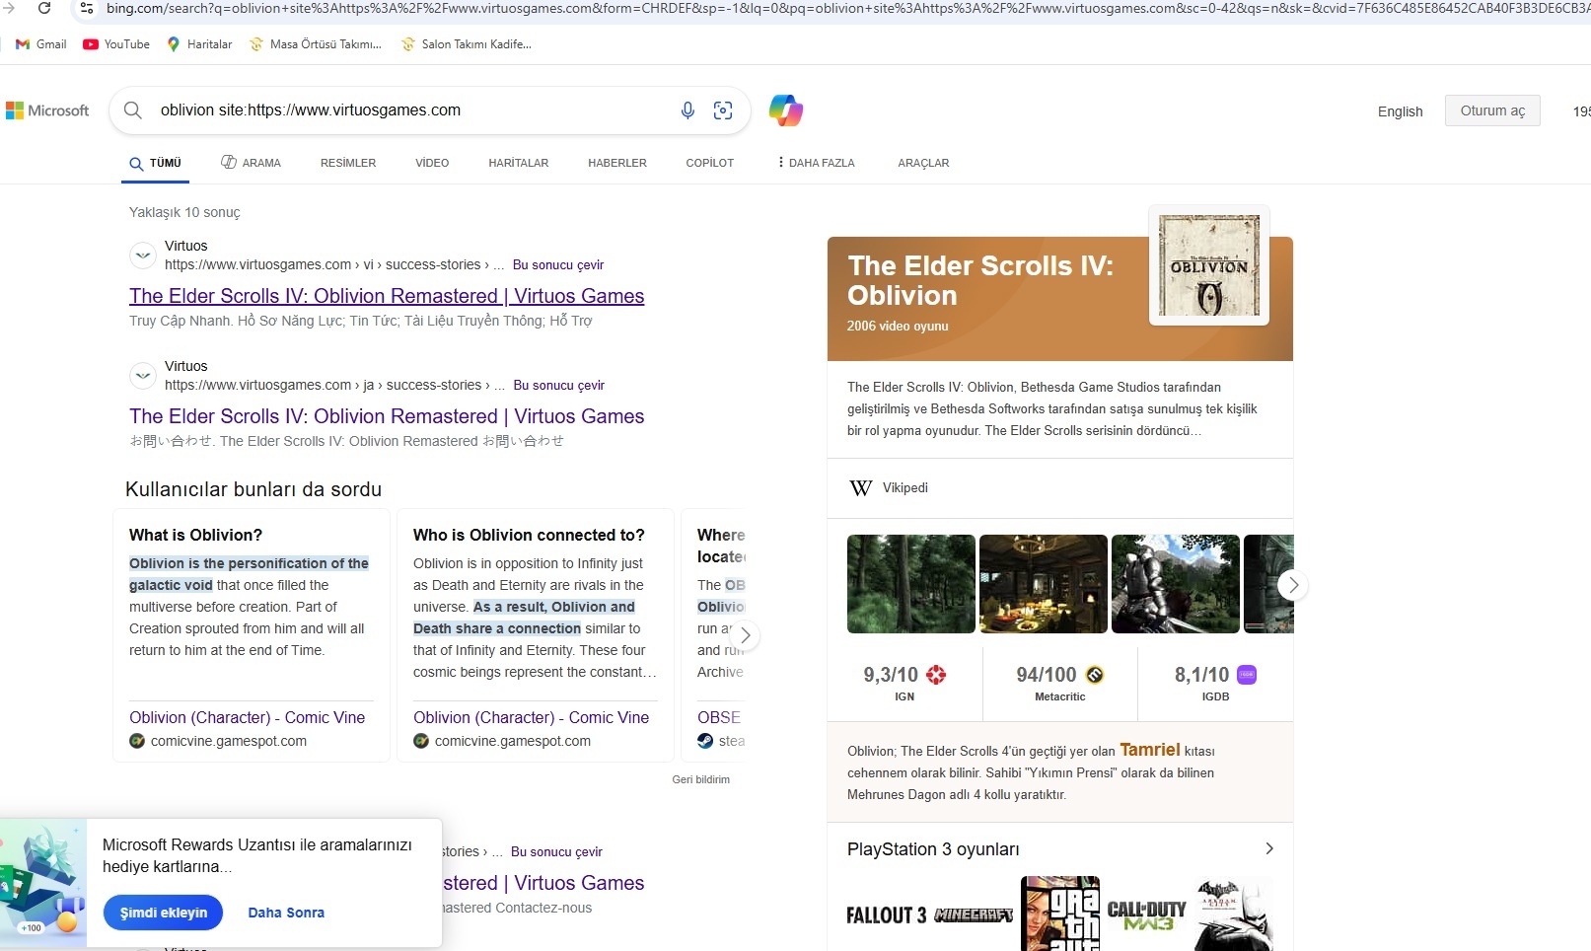This screenshot has height=951, width=1591.
Task: Open first Oblivion Remastered Virtuos Games result
Action: (x=387, y=296)
